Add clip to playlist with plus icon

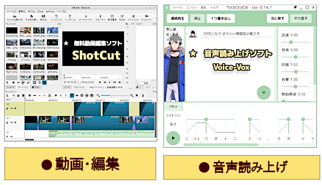(x=13, y=83)
